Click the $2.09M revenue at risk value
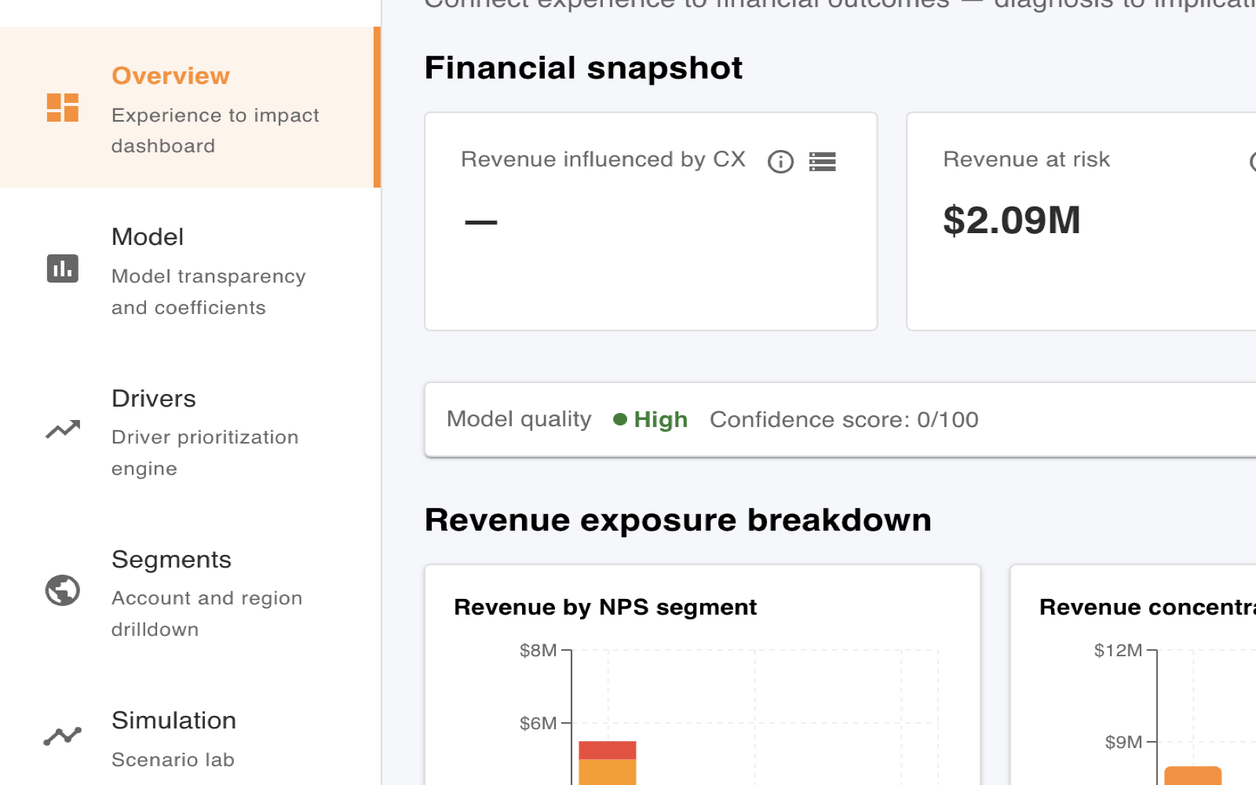Image resolution: width=1256 pixels, height=785 pixels. [1012, 220]
